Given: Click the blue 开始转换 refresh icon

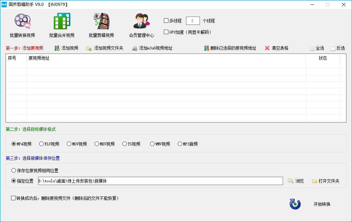Looking at the screenshot, I should [x=295, y=204].
